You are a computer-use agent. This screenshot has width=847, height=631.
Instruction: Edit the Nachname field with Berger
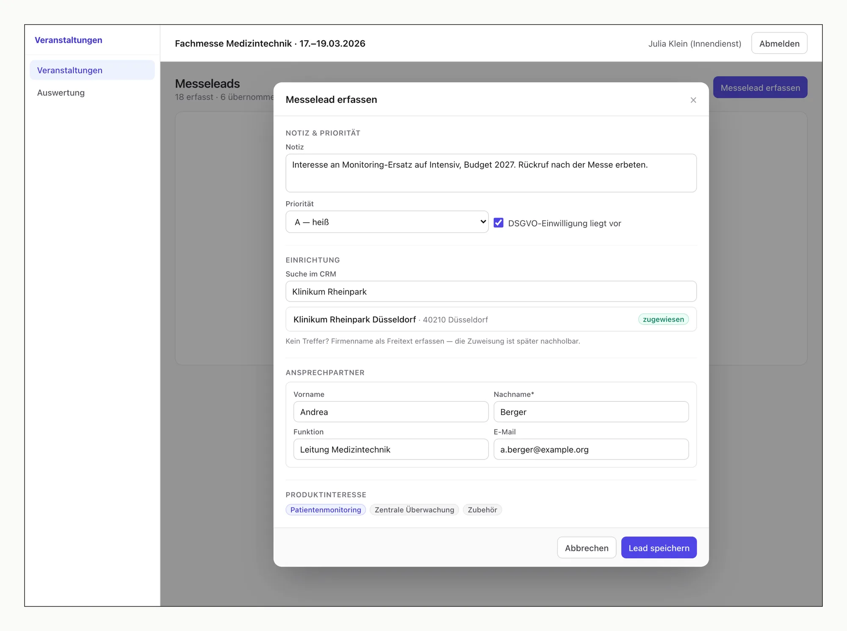[591, 412]
